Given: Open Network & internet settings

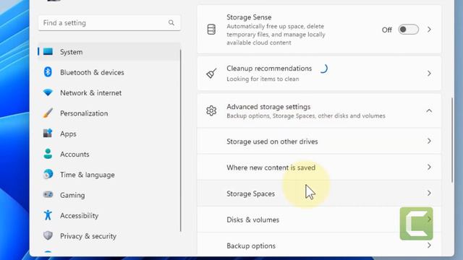Looking at the screenshot, I should 109,93.
